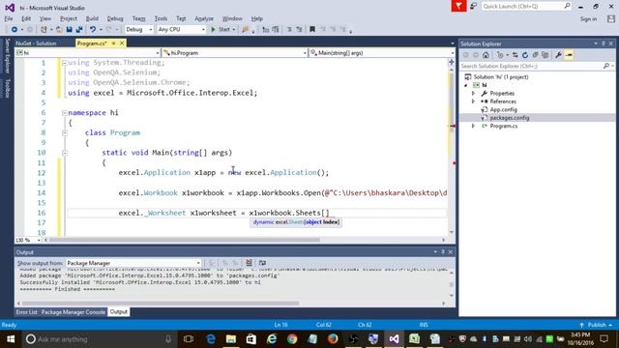
Task: Collapse the hi project node
Action: pos(466,85)
